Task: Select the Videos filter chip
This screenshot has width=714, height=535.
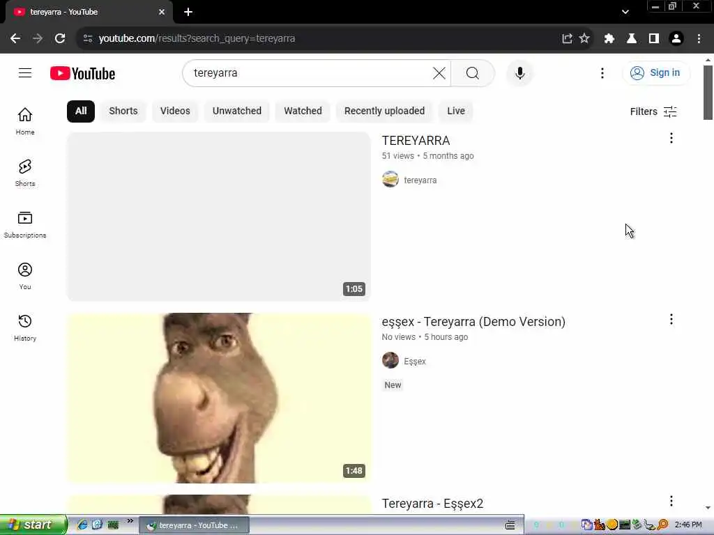Action: tap(175, 111)
